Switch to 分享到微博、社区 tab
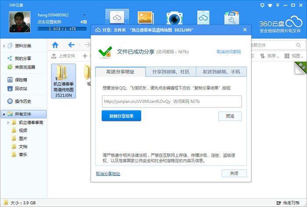The width and height of the screenshot is (307, 207). [x=171, y=72]
